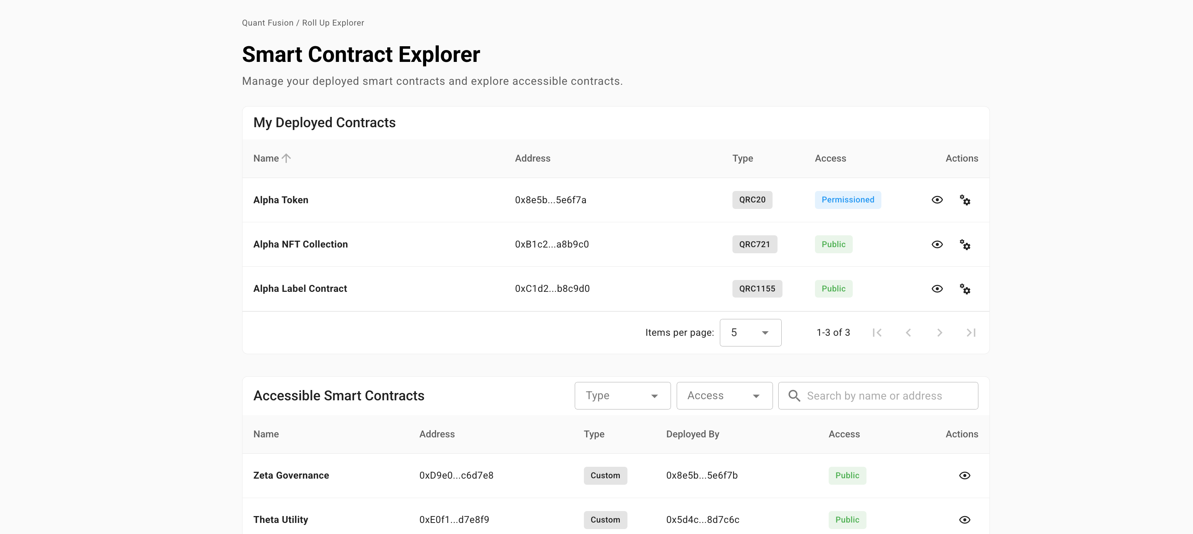Click the search magnifier icon

(794, 395)
